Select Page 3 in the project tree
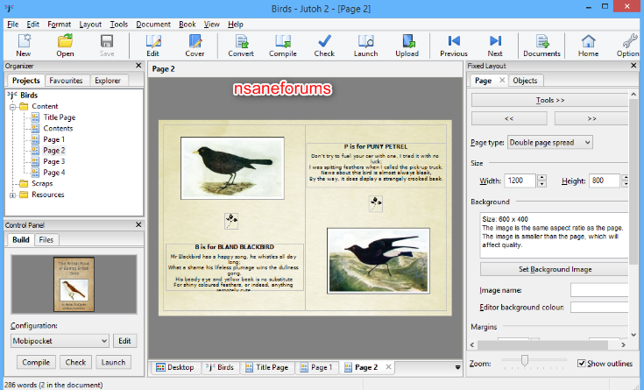 tap(54, 161)
